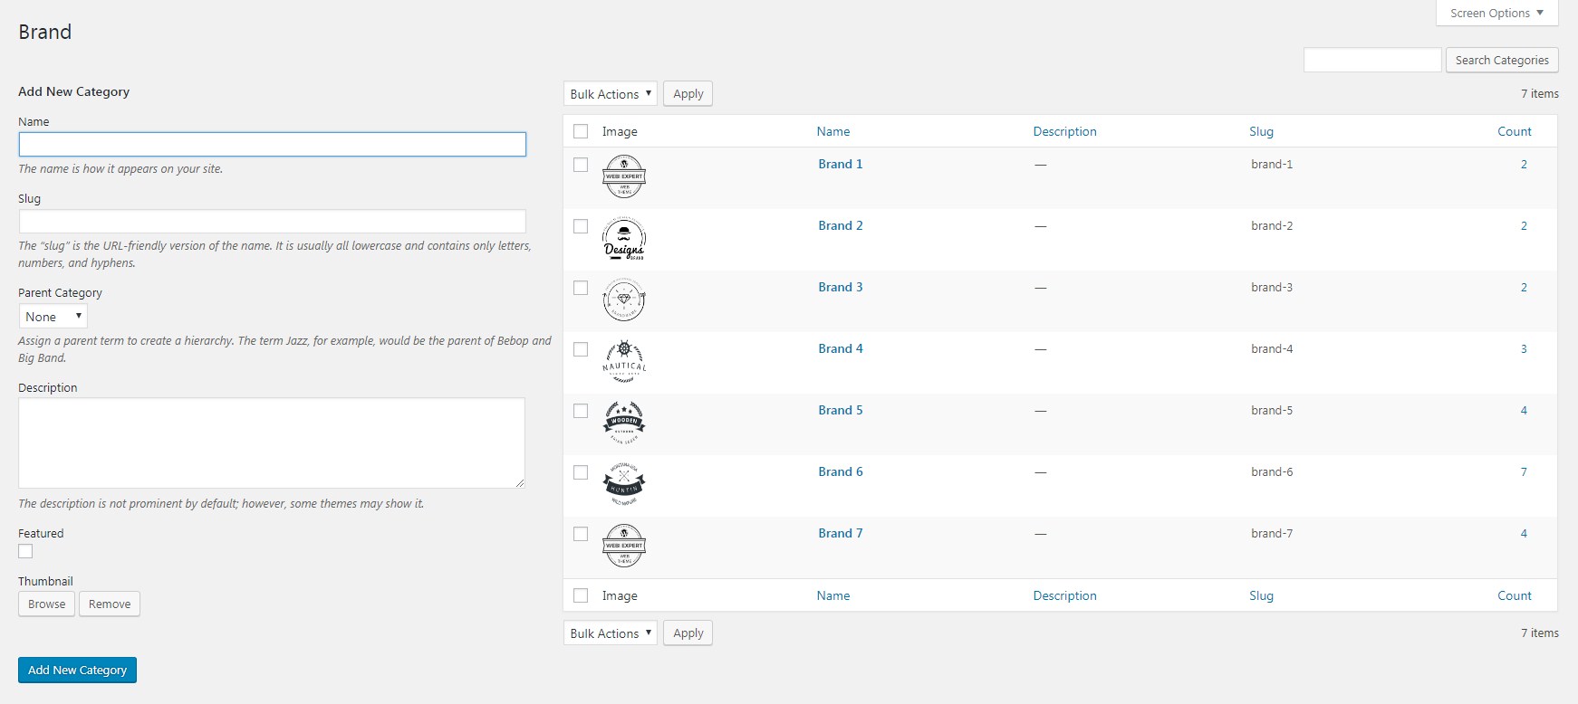Click the brand-6 slug text
The image size is (1578, 704).
click(x=1272, y=471)
